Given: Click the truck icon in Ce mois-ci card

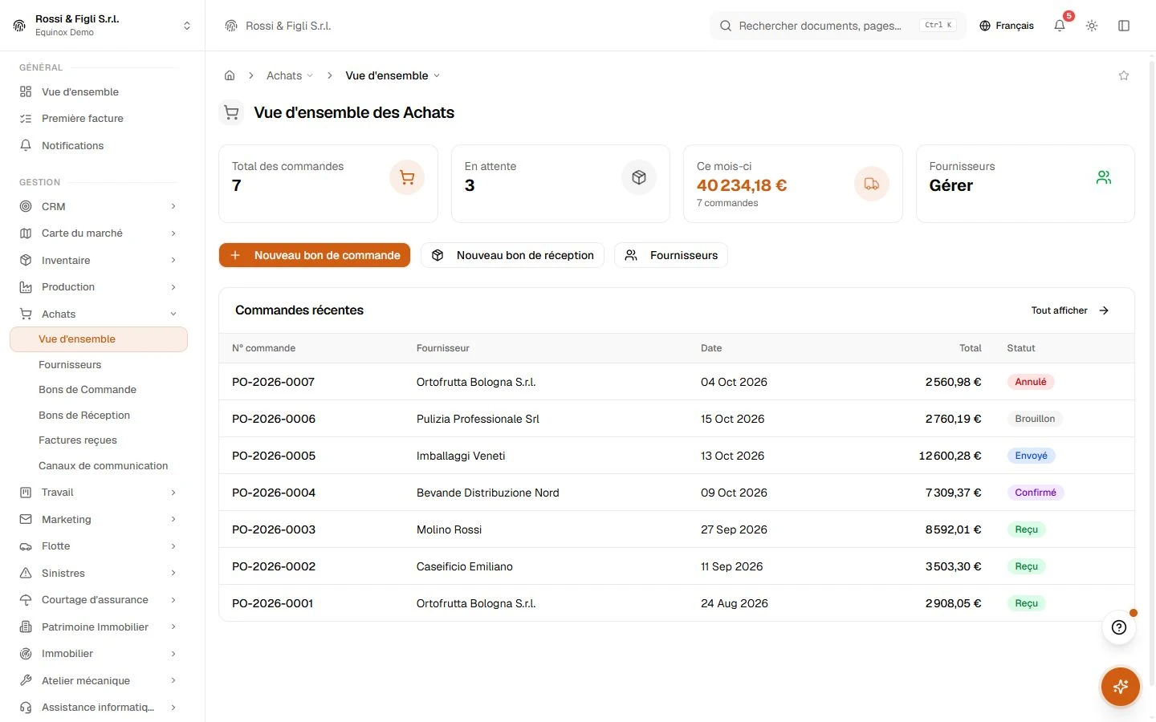Looking at the screenshot, I should pyautogui.click(x=872, y=184).
